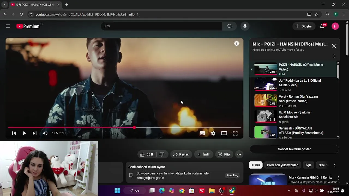Click the video progress bar scrubber

(x=134, y=127)
